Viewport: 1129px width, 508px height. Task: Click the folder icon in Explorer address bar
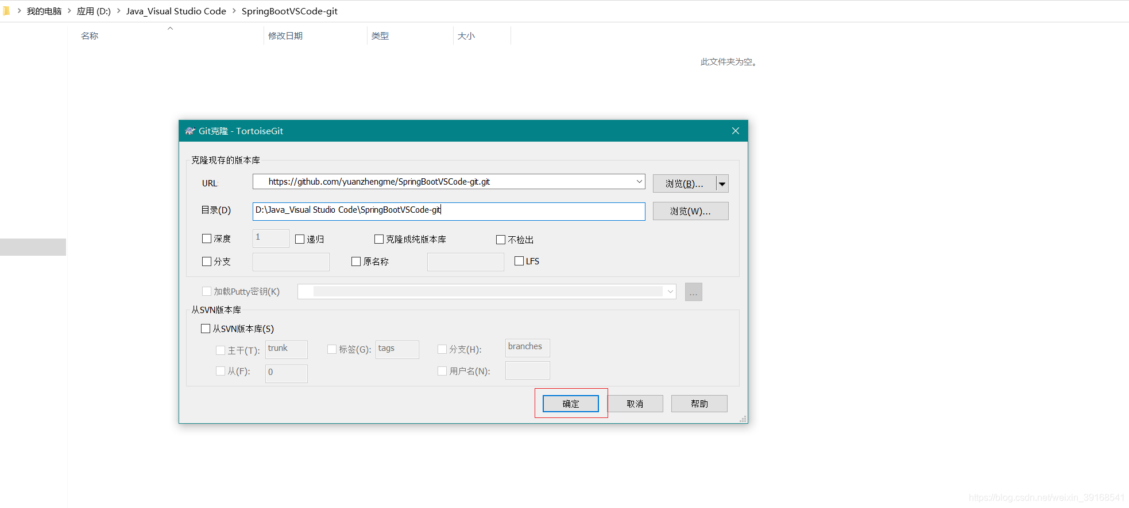click(6, 11)
